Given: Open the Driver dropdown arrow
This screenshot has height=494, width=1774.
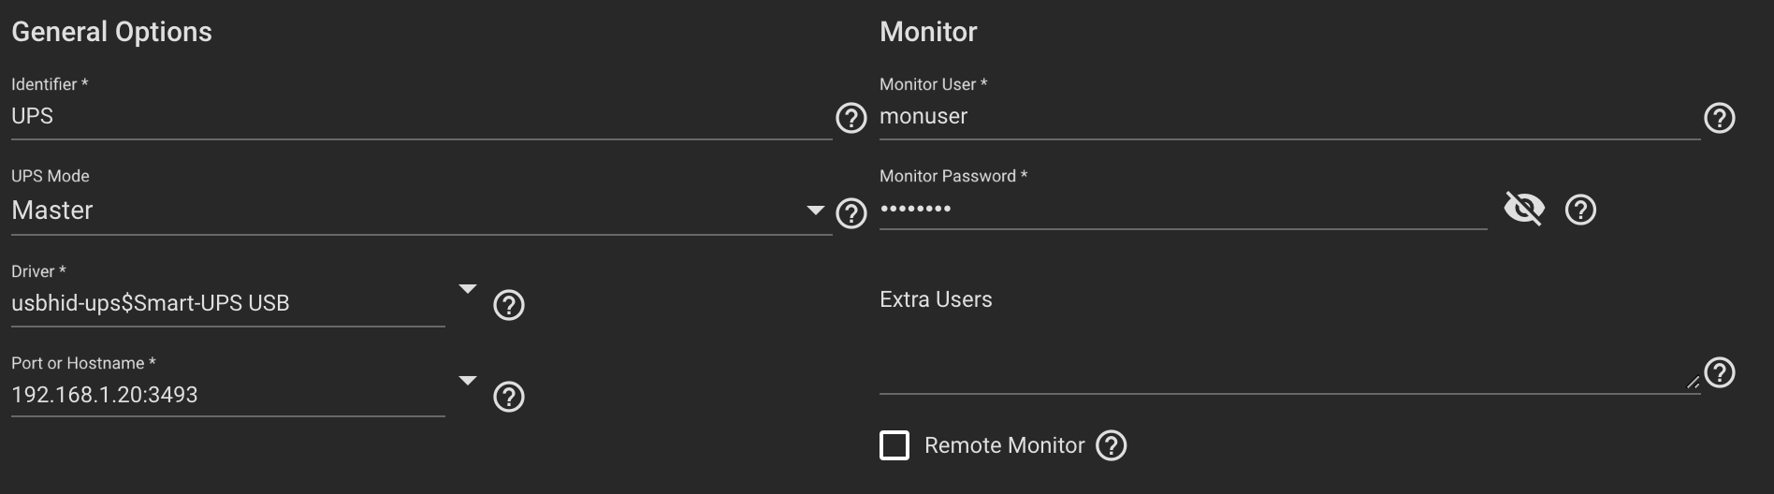Looking at the screenshot, I should (468, 289).
